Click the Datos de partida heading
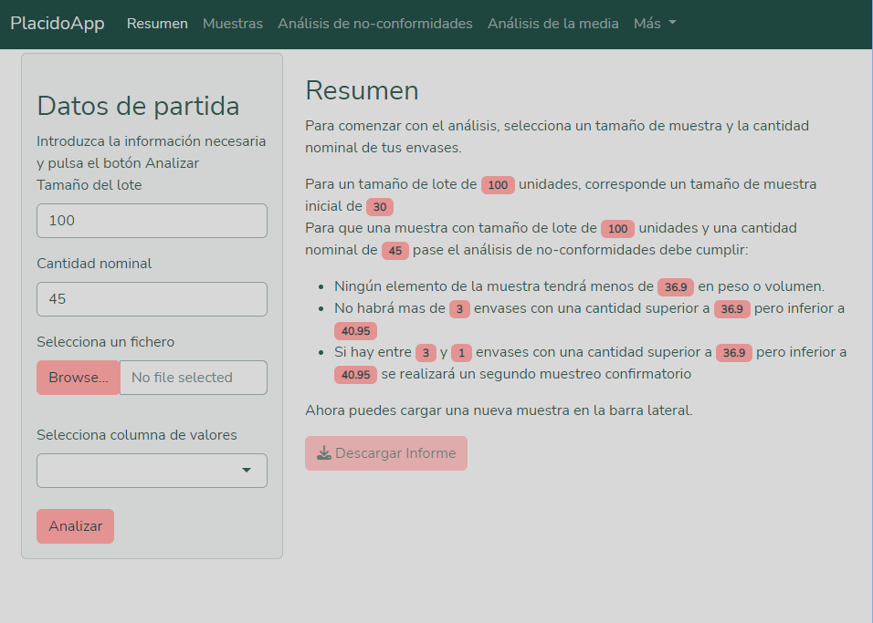The height and width of the screenshot is (623, 873). click(x=138, y=106)
